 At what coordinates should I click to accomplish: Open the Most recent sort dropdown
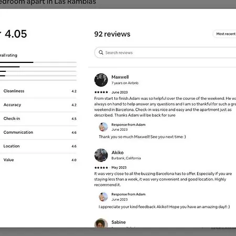[224, 34]
